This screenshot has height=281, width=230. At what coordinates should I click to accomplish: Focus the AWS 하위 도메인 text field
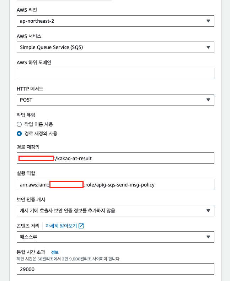(115, 74)
